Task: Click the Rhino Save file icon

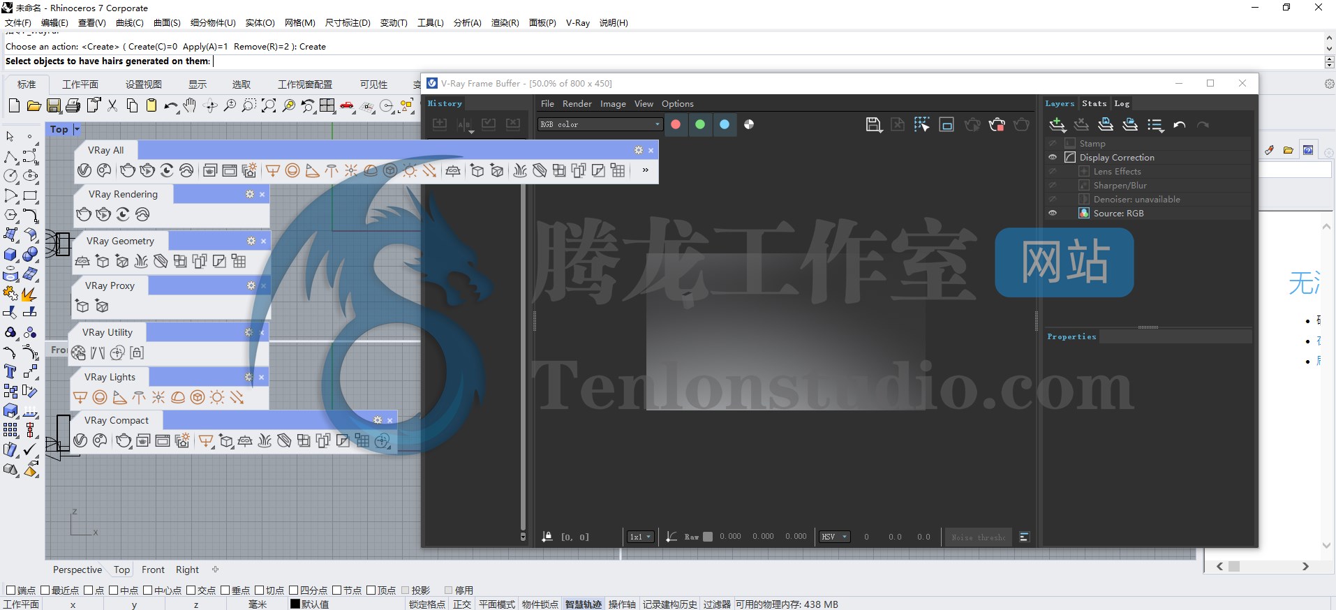Action: 54,106
